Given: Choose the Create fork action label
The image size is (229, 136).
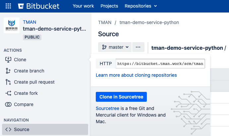Looking at the screenshot, I should click(26, 93).
